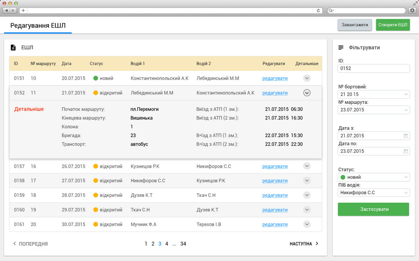
Task: Click the search magnifier icon in browser
Action: 331,10
